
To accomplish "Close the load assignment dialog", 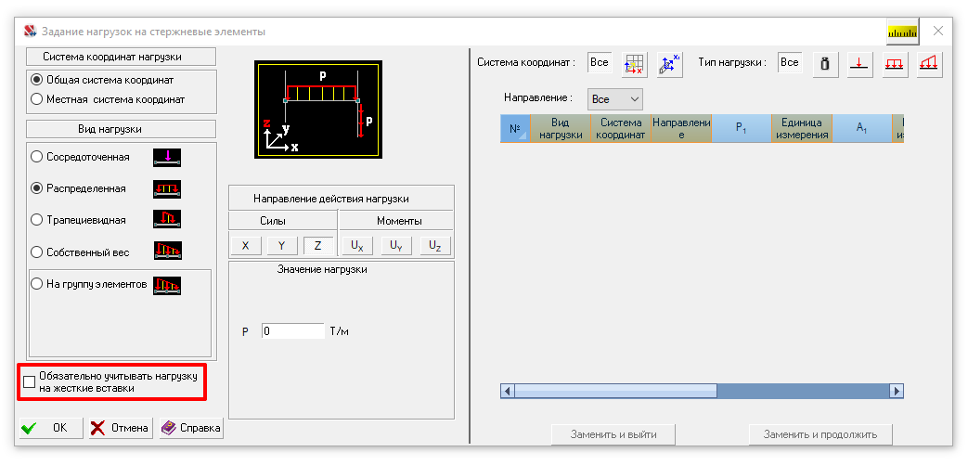I will 937,31.
